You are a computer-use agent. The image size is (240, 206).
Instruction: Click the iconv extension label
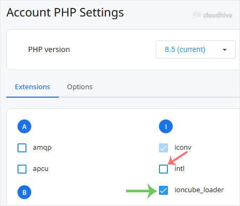(183, 148)
